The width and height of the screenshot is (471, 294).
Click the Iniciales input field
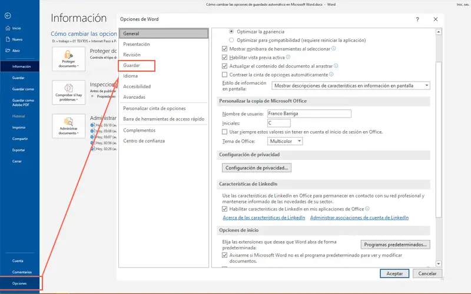coord(278,123)
